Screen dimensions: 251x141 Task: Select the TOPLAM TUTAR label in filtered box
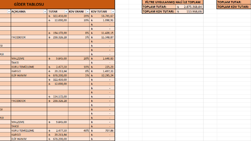coord(159,7)
